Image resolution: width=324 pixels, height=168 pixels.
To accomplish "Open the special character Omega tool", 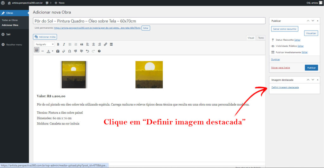I will pos(70,51).
